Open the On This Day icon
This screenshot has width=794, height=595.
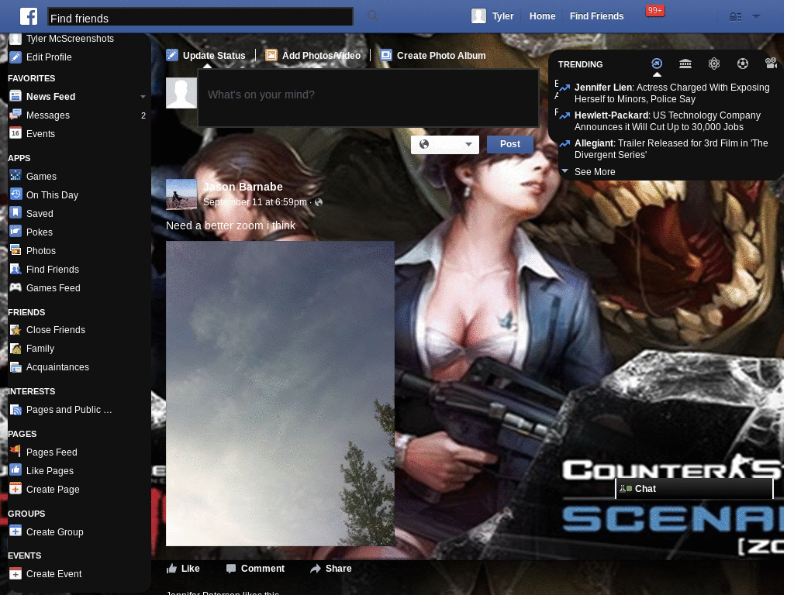tap(16, 194)
